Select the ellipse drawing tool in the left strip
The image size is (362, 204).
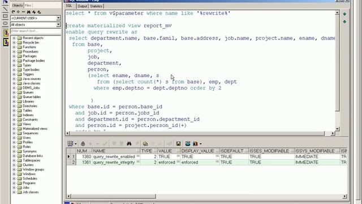tap(5, 23)
